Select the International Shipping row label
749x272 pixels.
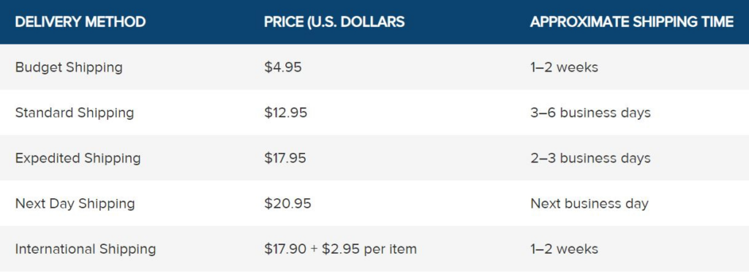(x=86, y=249)
